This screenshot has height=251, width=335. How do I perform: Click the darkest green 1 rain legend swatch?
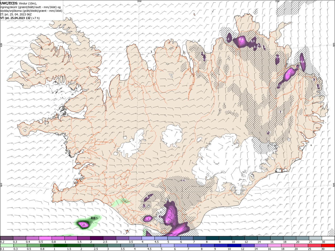click(60, 246)
